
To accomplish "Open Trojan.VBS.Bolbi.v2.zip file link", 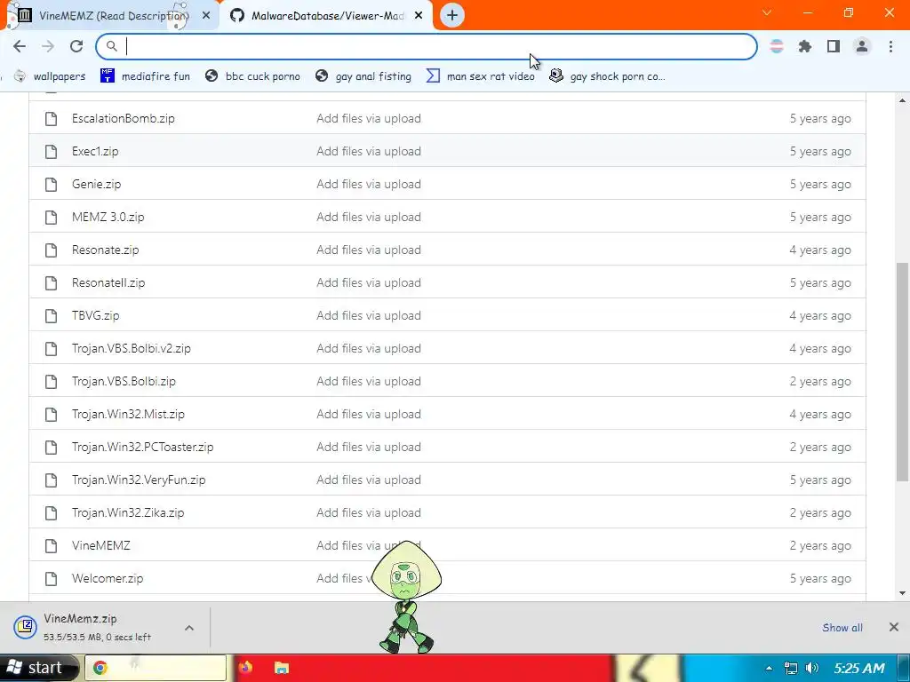I will [132, 348].
